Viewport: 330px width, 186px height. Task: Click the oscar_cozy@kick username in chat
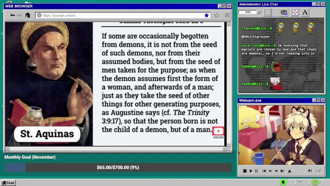point(259,45)
